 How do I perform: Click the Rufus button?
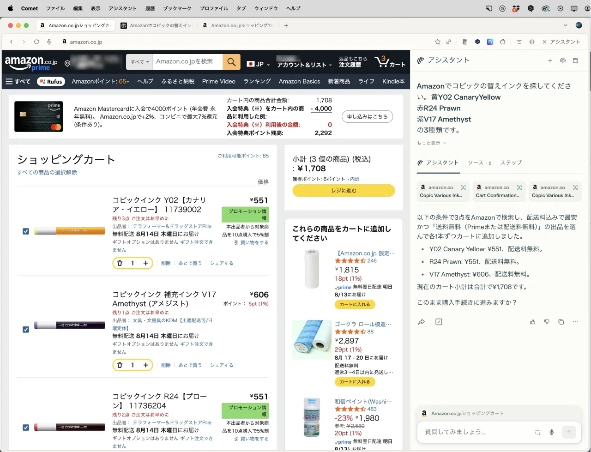pos(51,81)
